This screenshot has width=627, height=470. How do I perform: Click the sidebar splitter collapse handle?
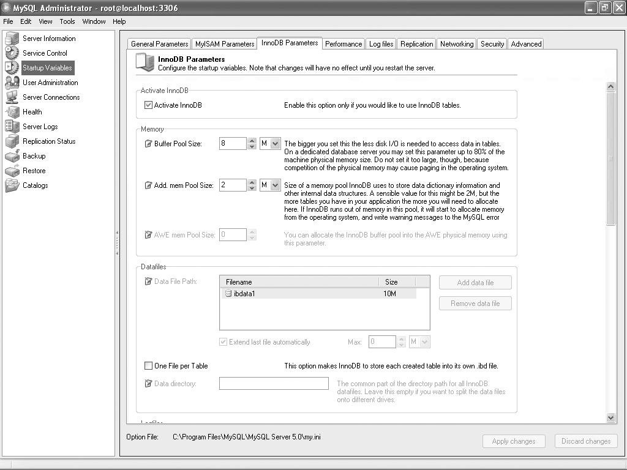[x=117, y=242]
